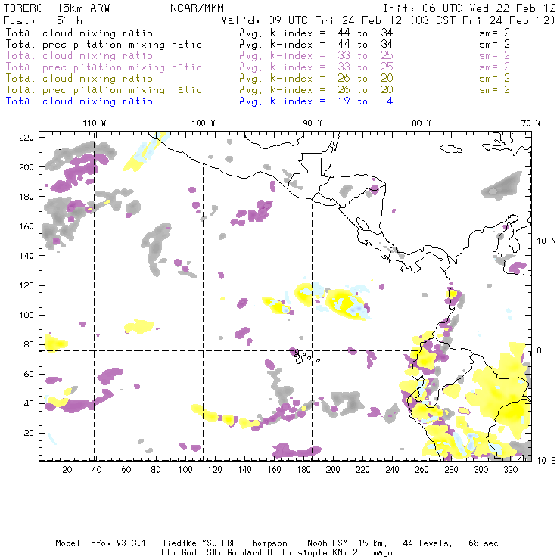Click the blue "Avg. k-index = 19 to 4" text

[316, 101]
